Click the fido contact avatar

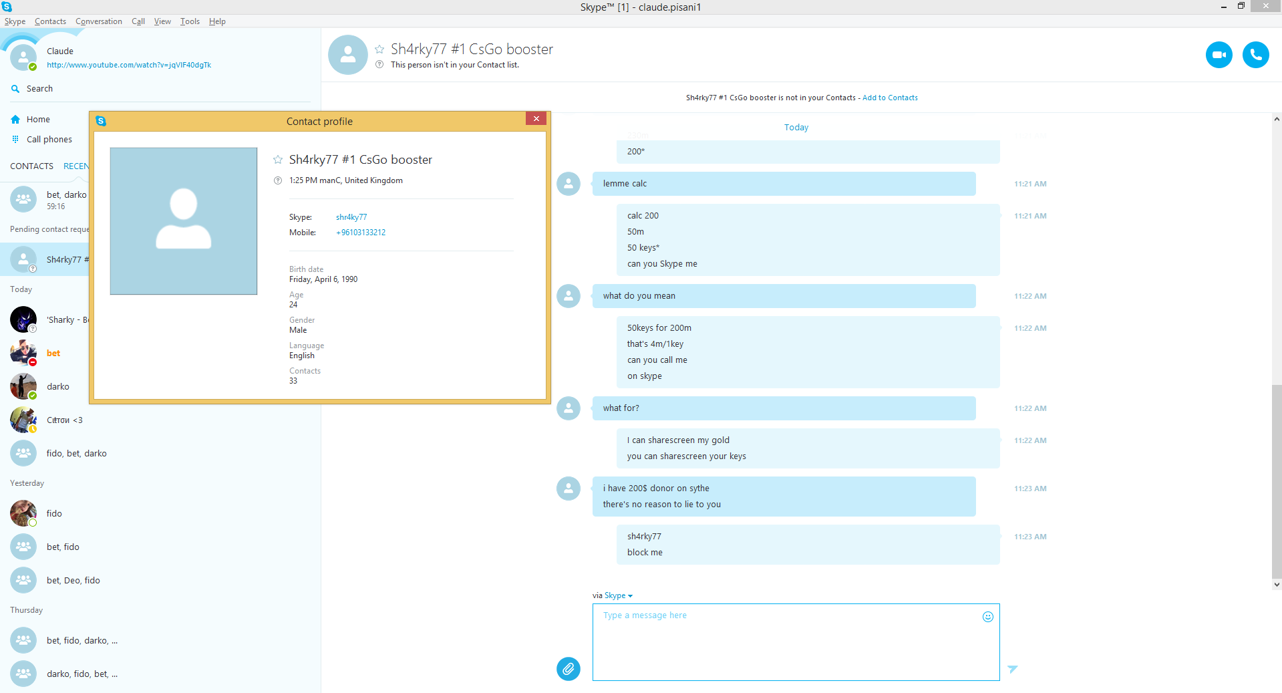23,513
